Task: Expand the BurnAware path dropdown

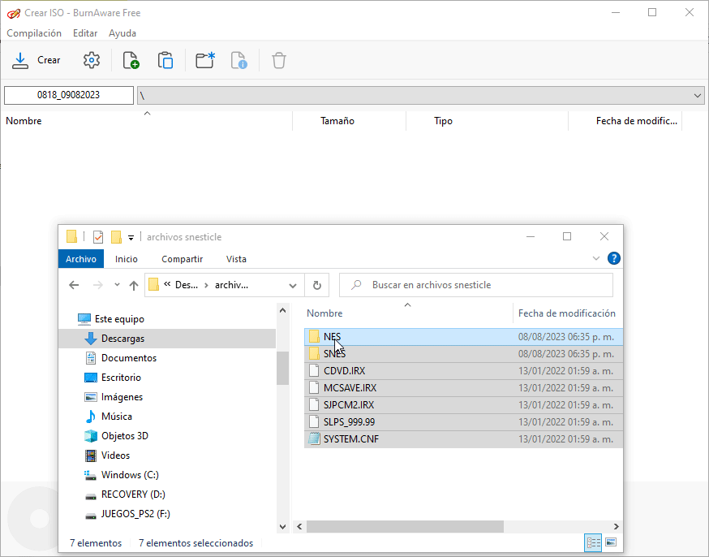Action: tap(698, 96)
